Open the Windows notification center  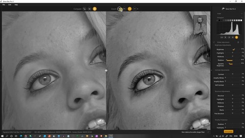tap(241, 136)
